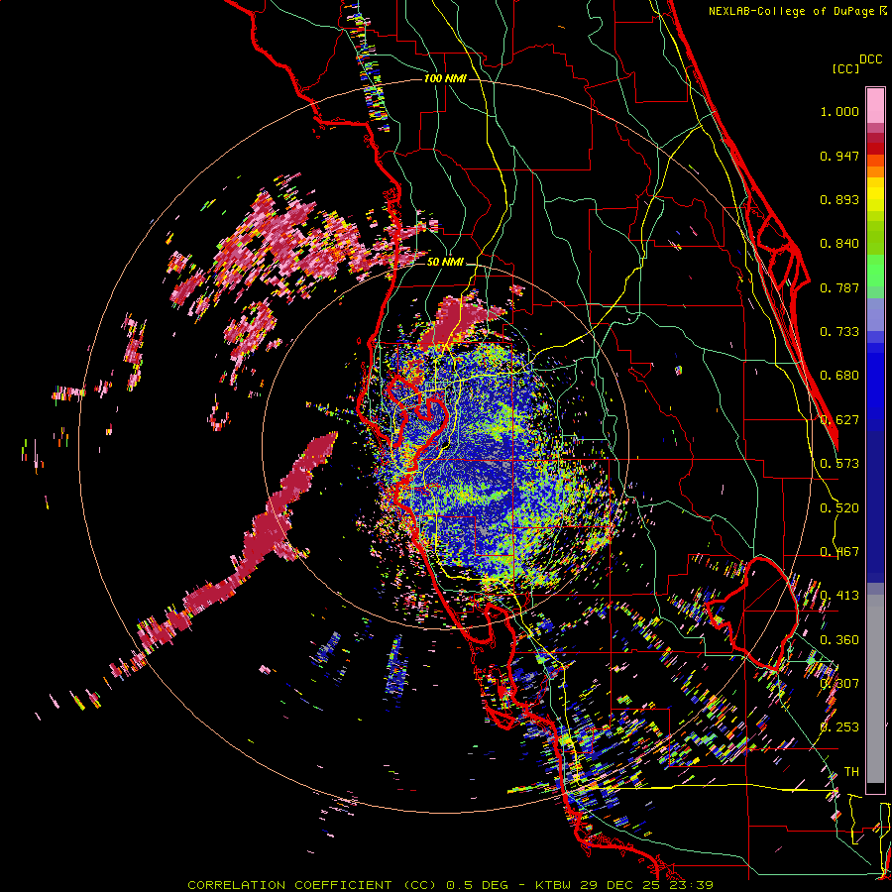Select the 0.360 scale value

tap(839, 640)
